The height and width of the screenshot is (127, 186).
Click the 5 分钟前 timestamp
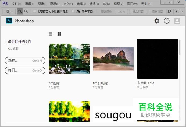[54, 87]
